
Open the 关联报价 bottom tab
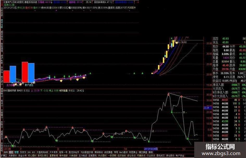[13, 156]
